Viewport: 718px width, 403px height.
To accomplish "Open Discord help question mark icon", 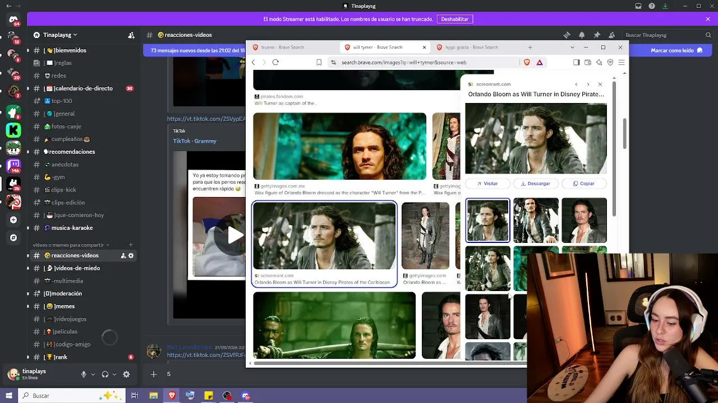I will (x=652, y=6).
